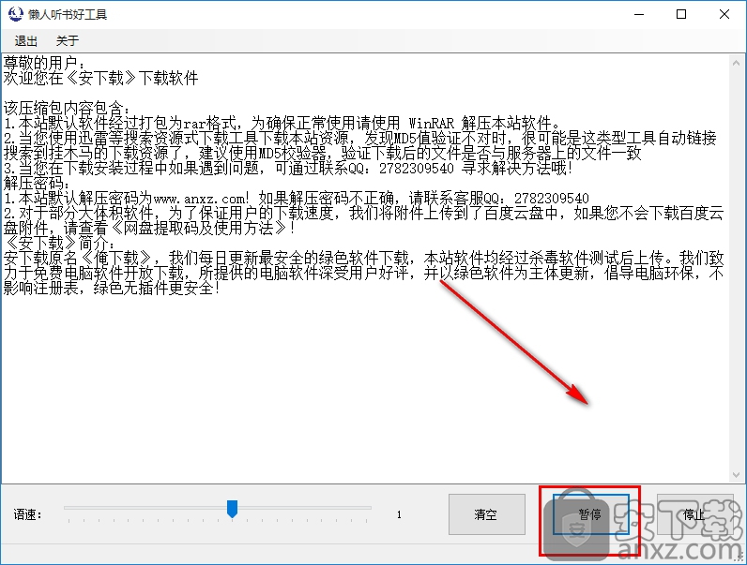Click the line 欢迎您在《安下载》下载软件

100,78
